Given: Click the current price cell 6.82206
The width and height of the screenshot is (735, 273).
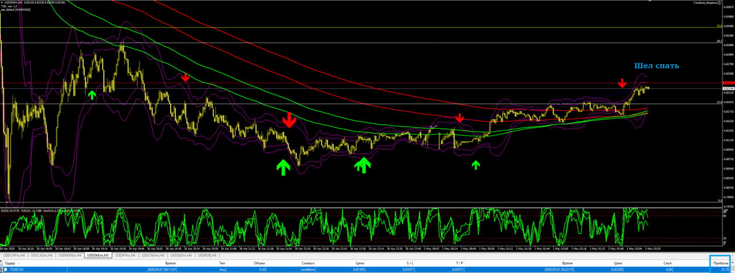Looking at the screenshot, I should pyautogui.click(x=616, y=270).
